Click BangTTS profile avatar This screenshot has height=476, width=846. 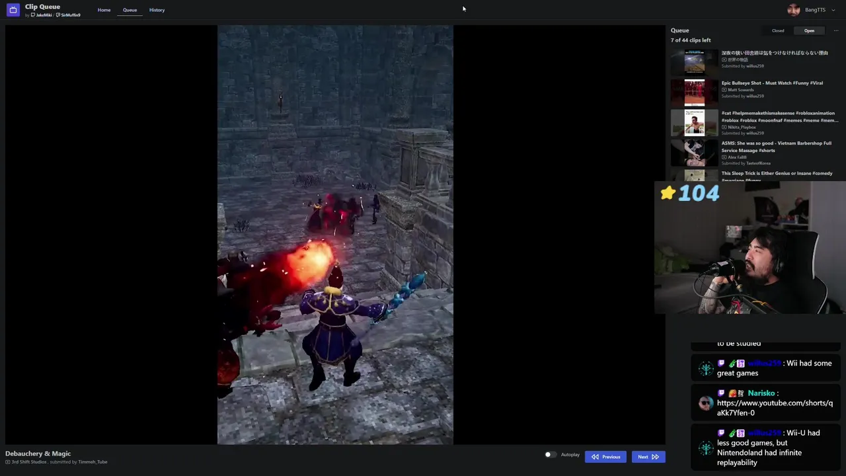coord(794,10)
